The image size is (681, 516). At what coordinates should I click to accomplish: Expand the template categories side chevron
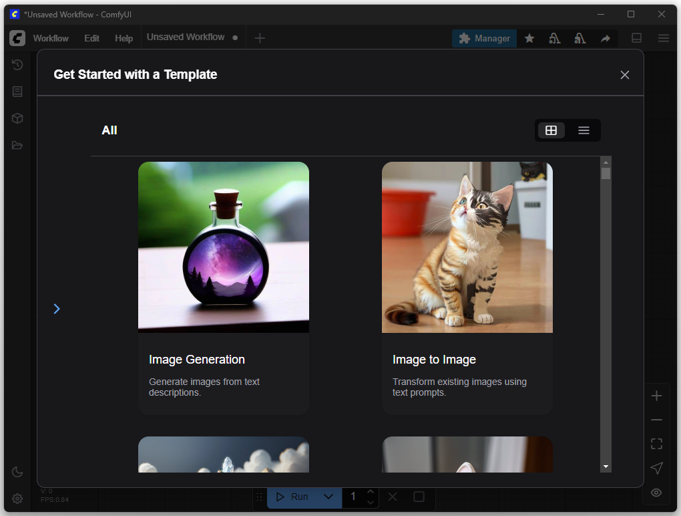click(x=57, y=308)
